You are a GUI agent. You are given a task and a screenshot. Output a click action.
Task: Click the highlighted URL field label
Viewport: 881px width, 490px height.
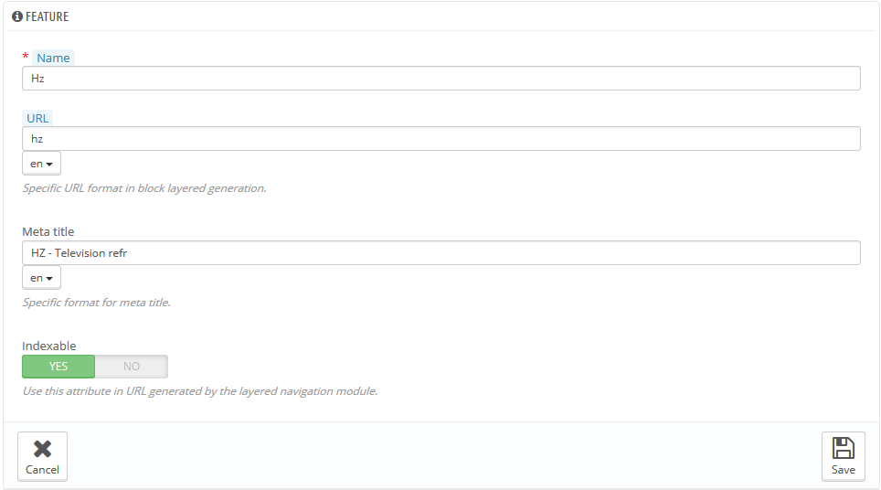(37, 118)
